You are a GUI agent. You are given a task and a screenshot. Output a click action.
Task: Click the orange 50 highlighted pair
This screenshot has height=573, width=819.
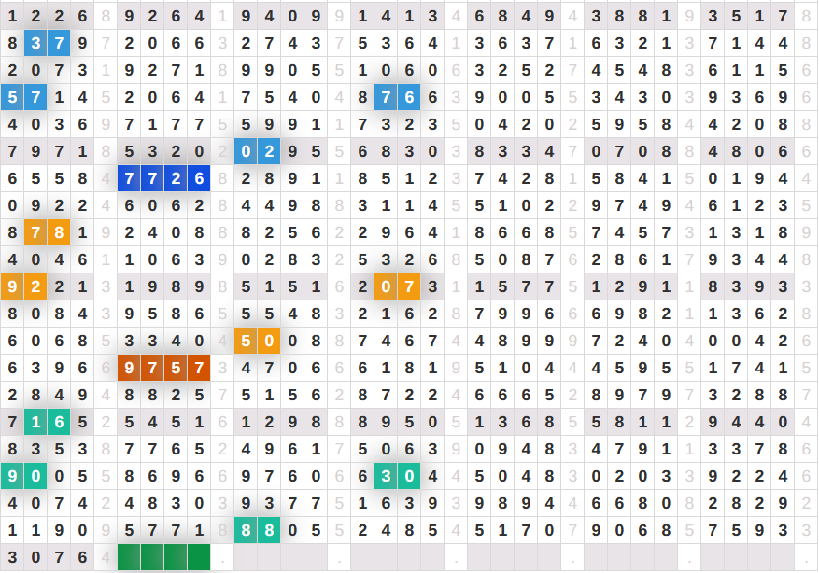click(x=257, y=341)
